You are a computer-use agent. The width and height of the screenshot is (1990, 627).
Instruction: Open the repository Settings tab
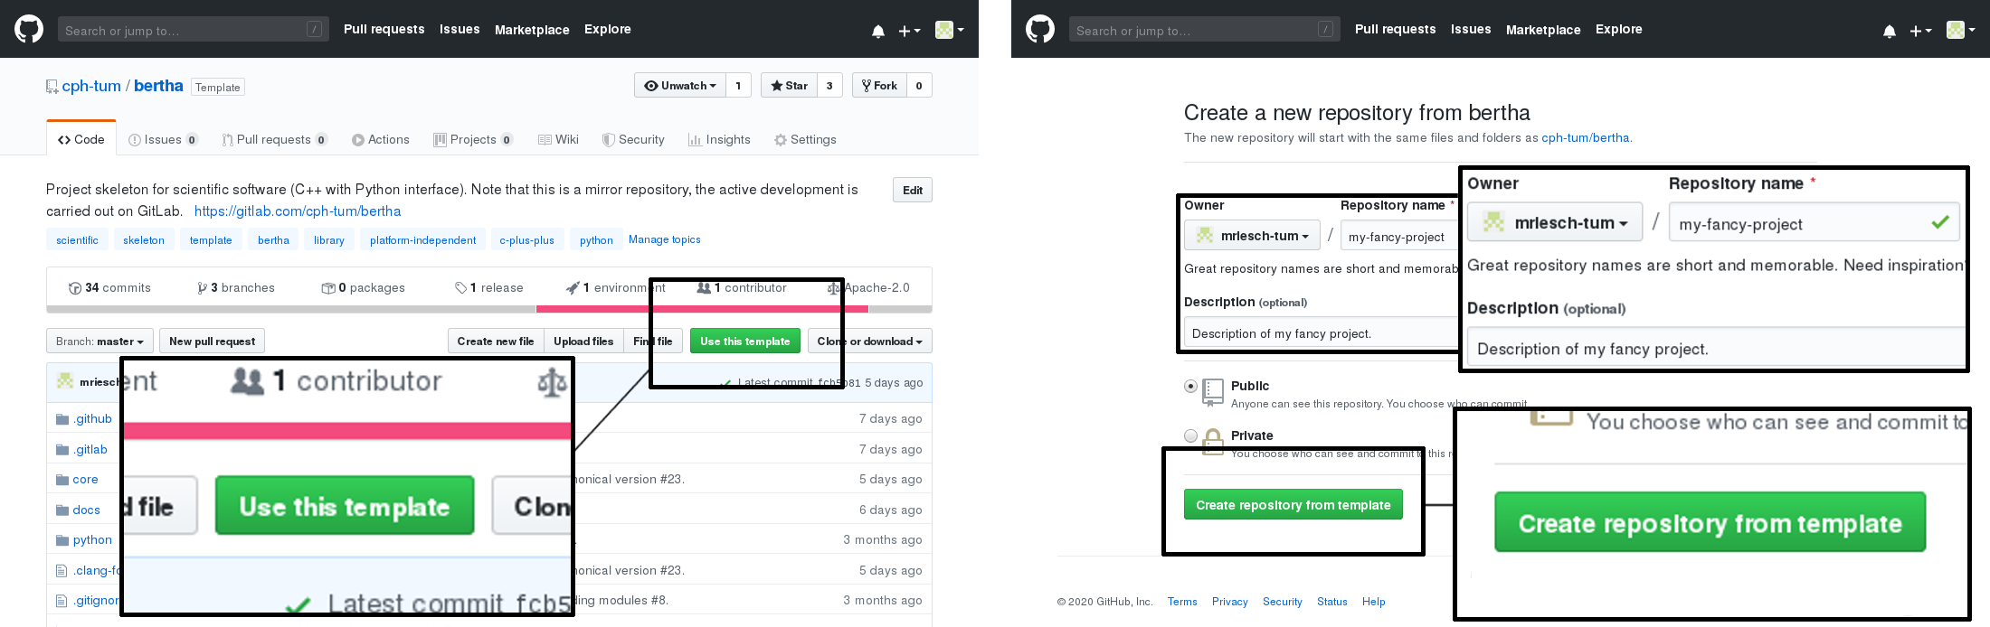(805, 140)
